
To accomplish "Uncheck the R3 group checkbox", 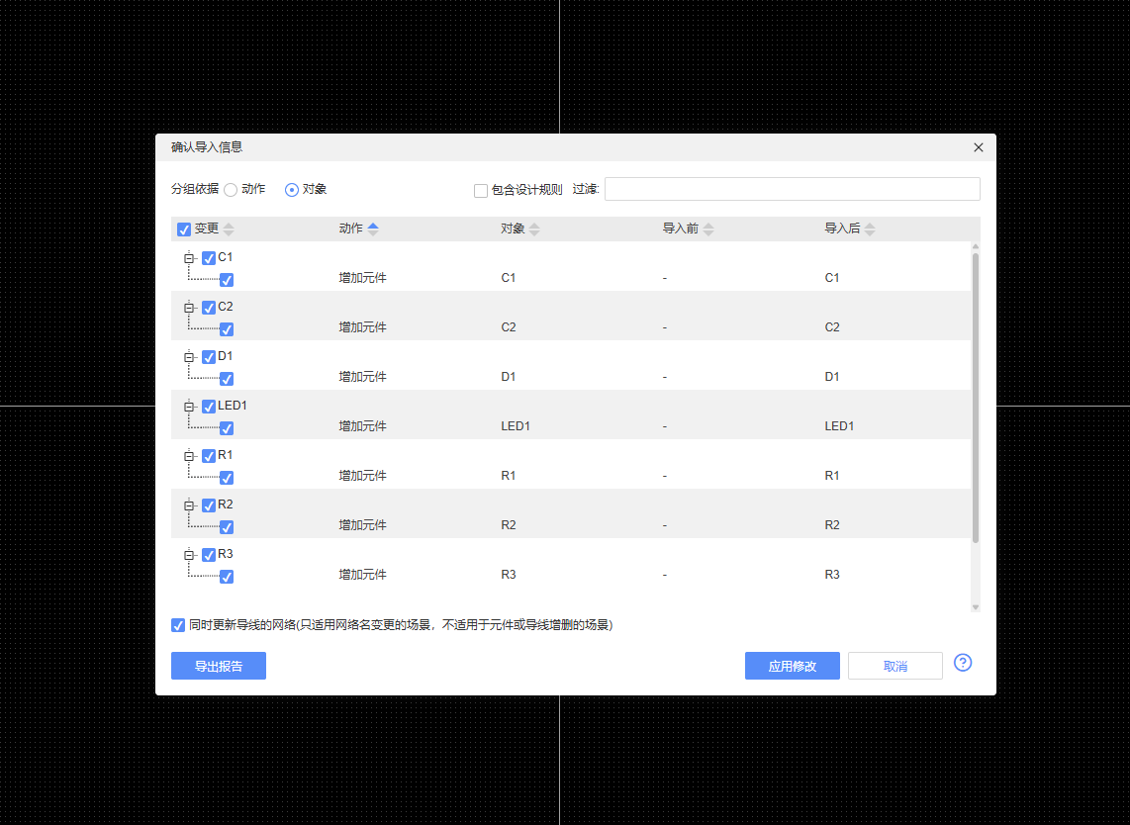I will [x=209, y=555].
